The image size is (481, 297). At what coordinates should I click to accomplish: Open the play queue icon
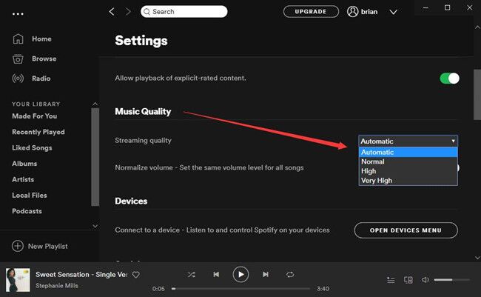click(391, 280)
